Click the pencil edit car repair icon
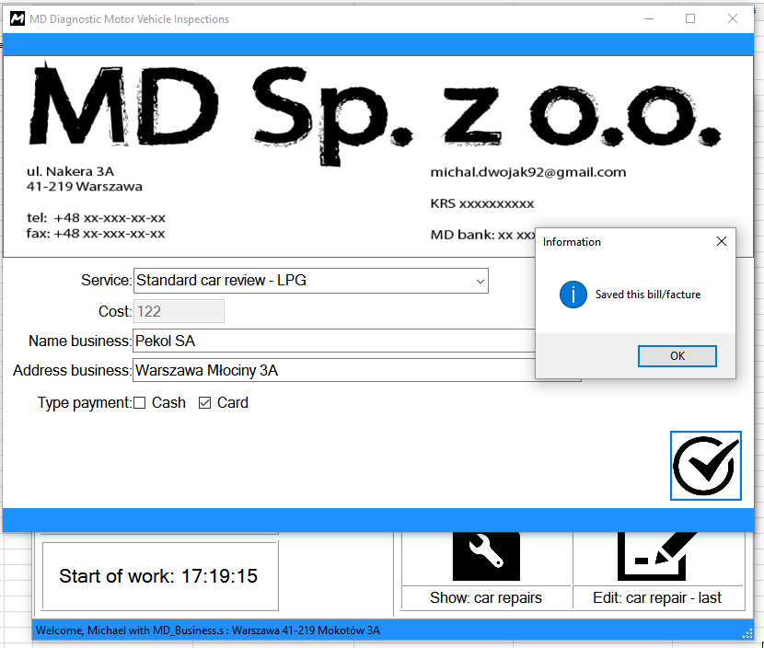Screen dimensions: 764x648 pyautogui.click(x=657, y=556)
